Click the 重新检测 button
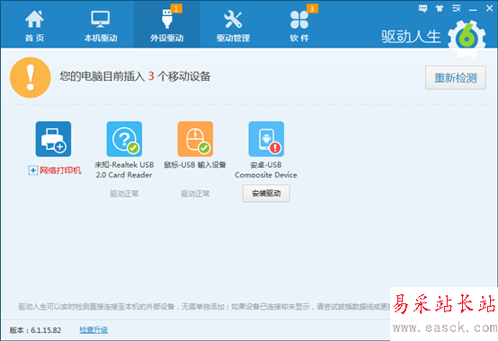Image resolution: width=498 pixels, height=341 pixels. click(456, 78)
